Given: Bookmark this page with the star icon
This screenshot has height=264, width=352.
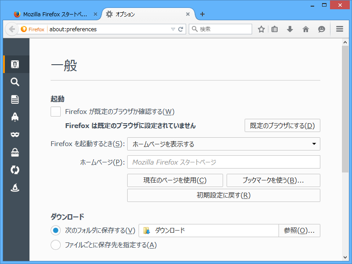Looking at the screenshot, I should pos(261,29).
